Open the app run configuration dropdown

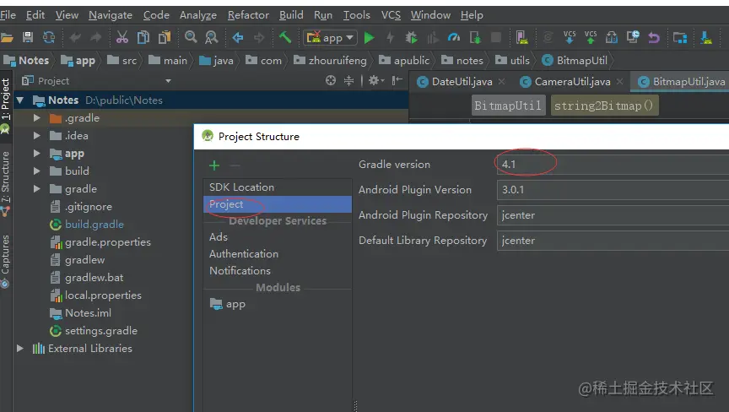coord(330,38)
